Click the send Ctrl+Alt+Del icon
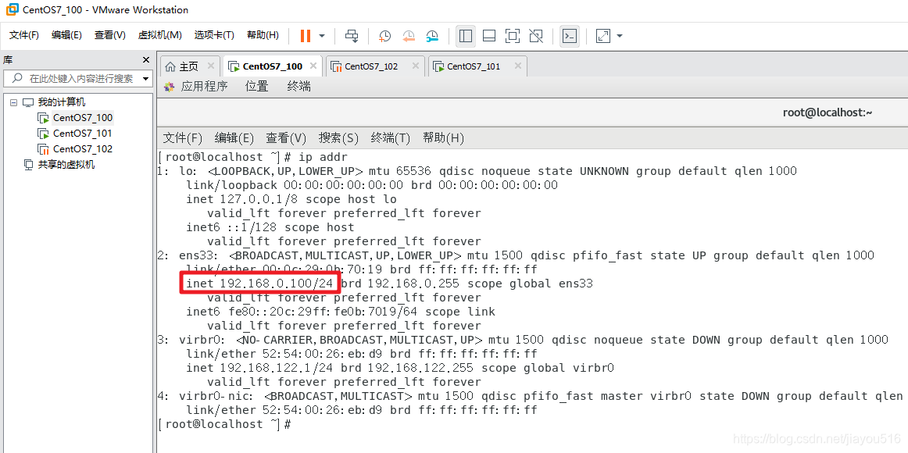The width and height of the screenshot is (908, 453). point(352,36)
